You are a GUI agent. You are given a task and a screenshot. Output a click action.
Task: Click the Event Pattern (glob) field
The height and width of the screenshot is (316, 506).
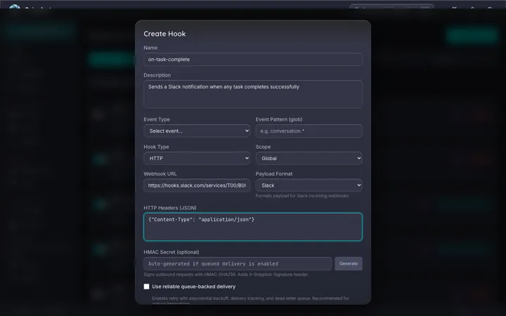click(309, 131)
